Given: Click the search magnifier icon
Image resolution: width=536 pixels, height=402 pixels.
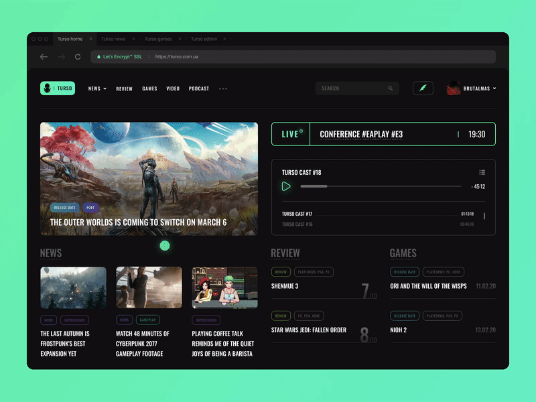Looking at the screenshot, I should pyautogui.click(x=391, y=88).
